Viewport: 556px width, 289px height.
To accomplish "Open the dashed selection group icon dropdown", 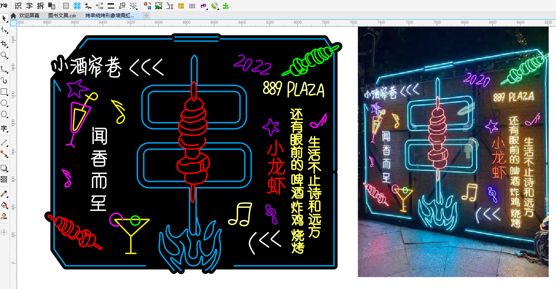I will (x=134, y=6).
